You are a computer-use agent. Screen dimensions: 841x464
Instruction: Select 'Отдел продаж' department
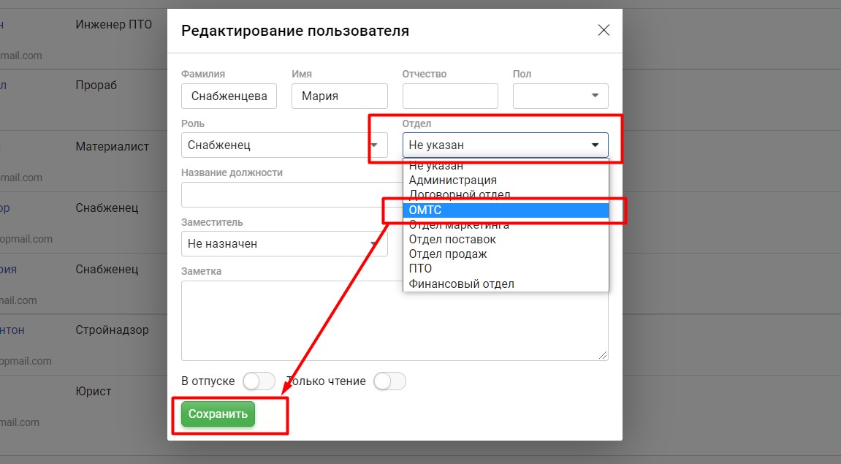pos(448,254)
